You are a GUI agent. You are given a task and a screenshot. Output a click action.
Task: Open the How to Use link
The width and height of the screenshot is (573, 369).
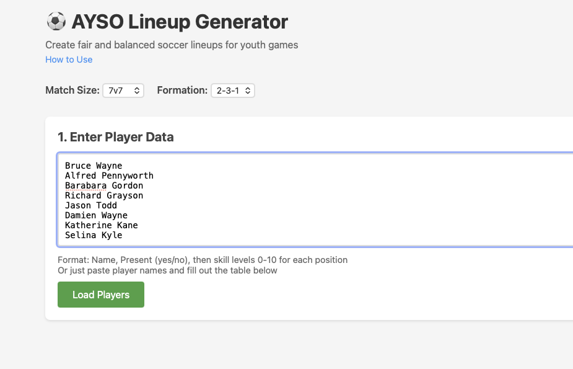click(x=68, y=59)
